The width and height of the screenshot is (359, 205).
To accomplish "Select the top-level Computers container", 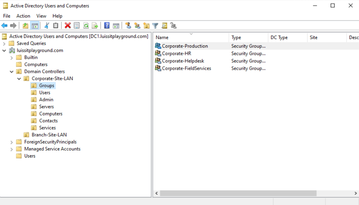I will click(x=36, y=64).
